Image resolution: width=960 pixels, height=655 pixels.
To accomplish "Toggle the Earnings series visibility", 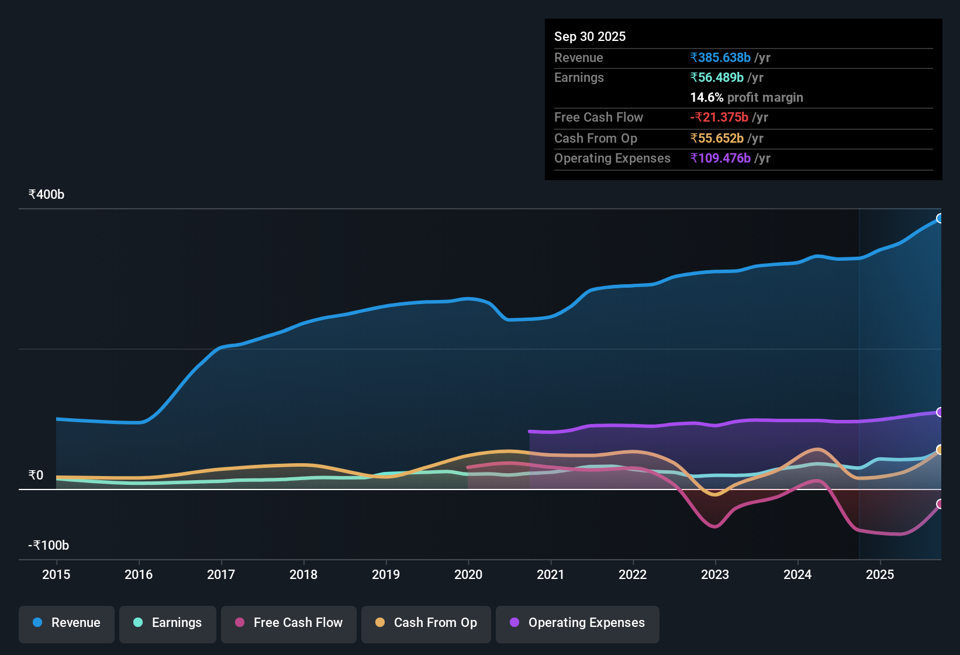I will [168, 623].
